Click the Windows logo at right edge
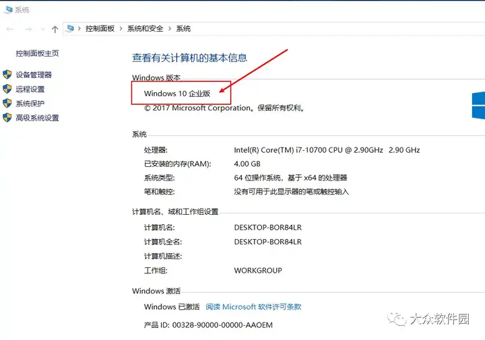The image size is (485, 340). (x=478, y=105)
